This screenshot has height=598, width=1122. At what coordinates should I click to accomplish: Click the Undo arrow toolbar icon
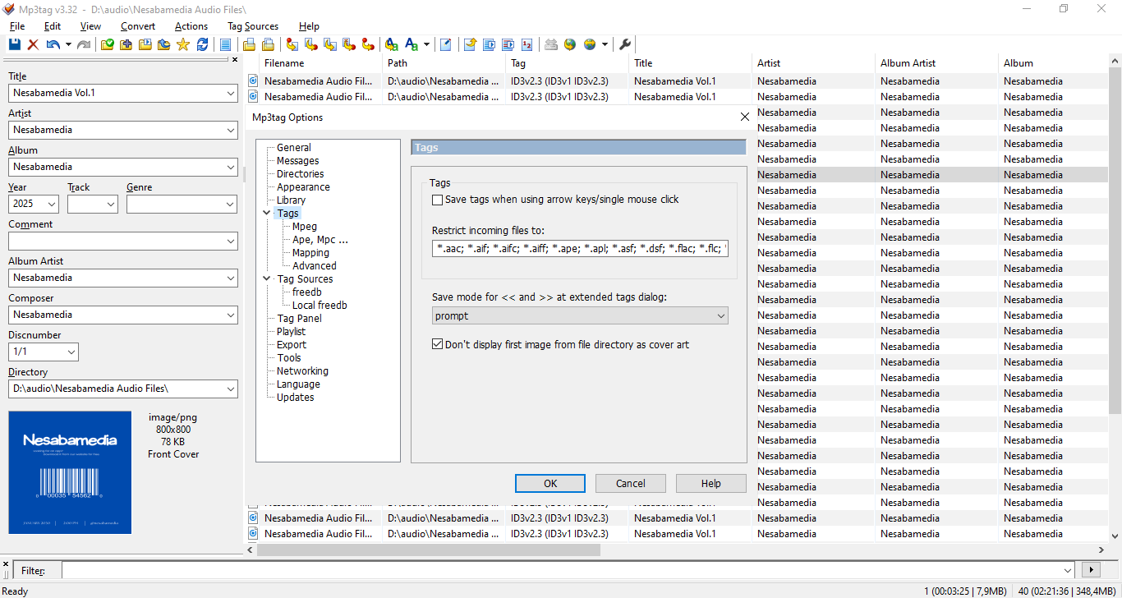53,44
